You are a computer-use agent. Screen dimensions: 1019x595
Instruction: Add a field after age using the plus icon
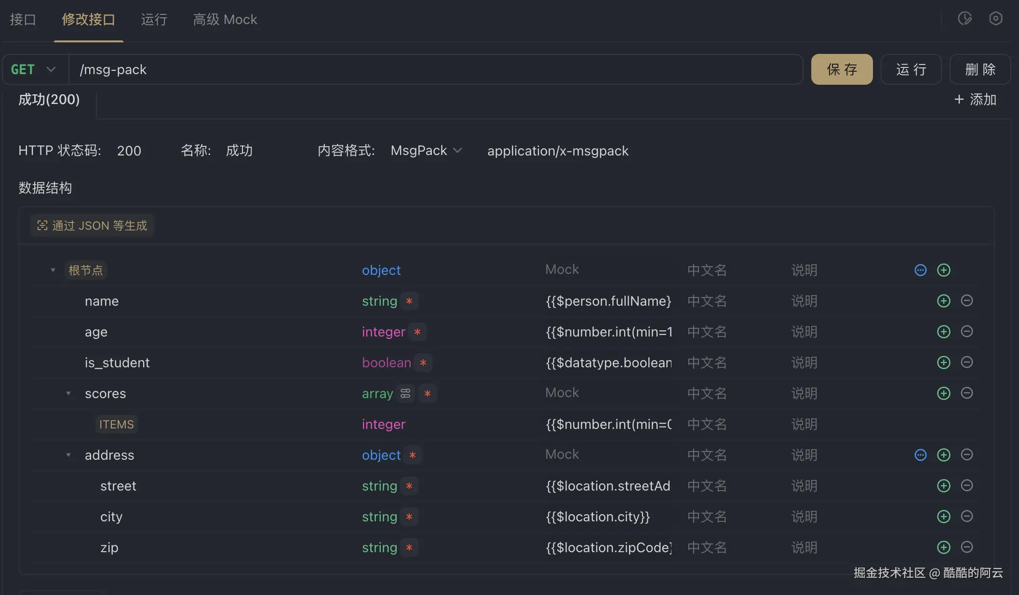click(x=943, y=332)
